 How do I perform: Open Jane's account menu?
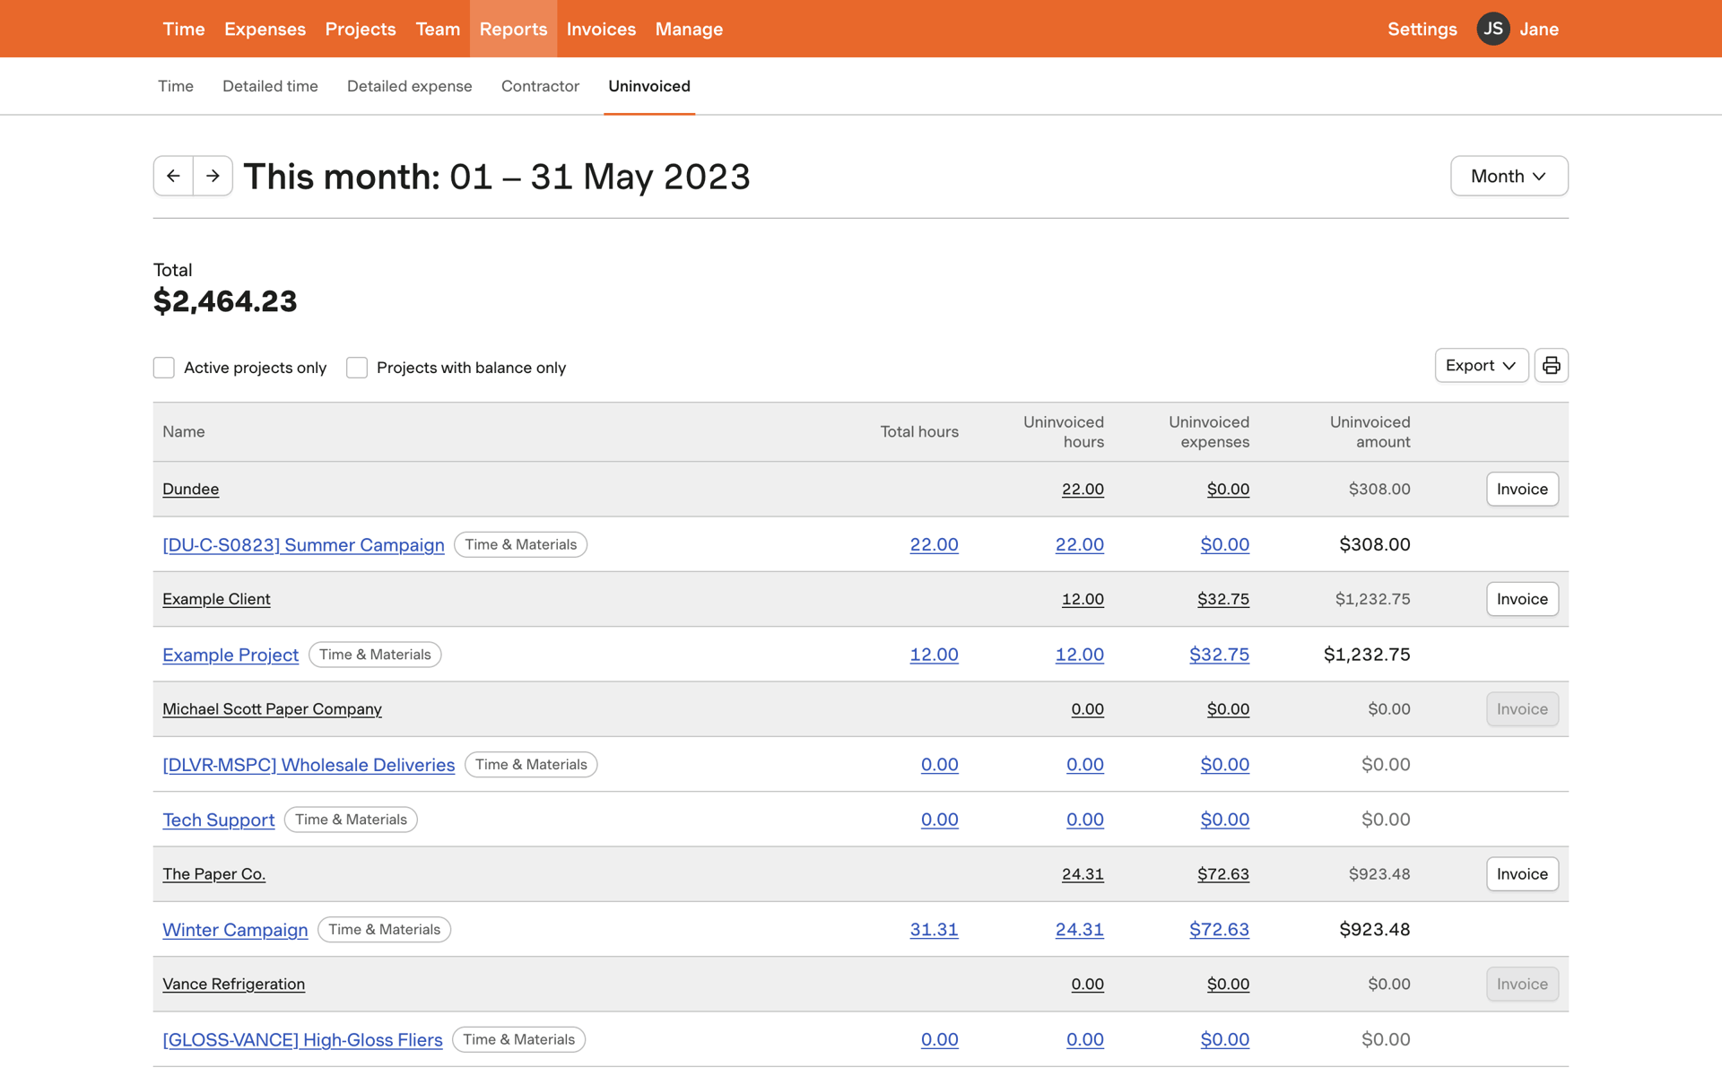(1539, 29)
